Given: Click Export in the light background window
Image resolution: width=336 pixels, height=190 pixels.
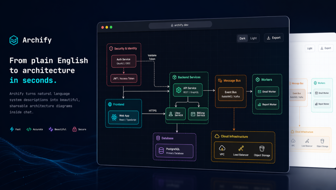Looking at the screenshot, I should point(326,48).
